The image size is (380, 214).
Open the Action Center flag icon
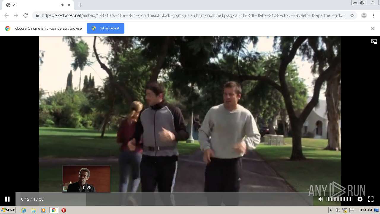[352, 210]
